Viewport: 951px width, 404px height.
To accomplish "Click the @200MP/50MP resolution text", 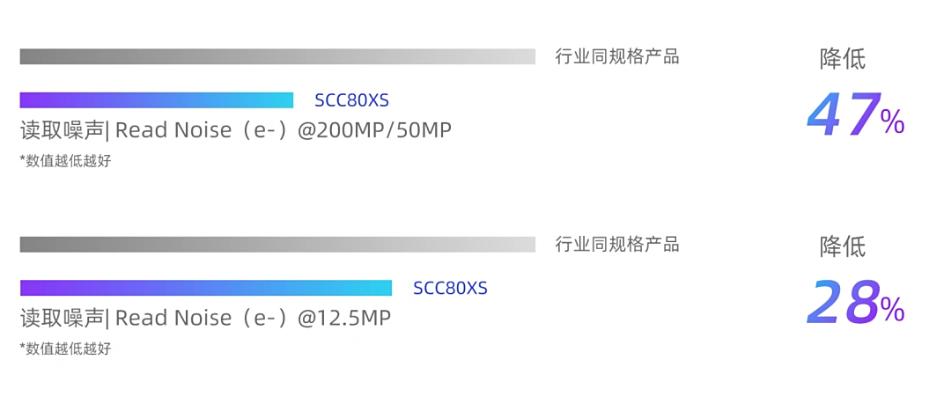I will [374, 130].
